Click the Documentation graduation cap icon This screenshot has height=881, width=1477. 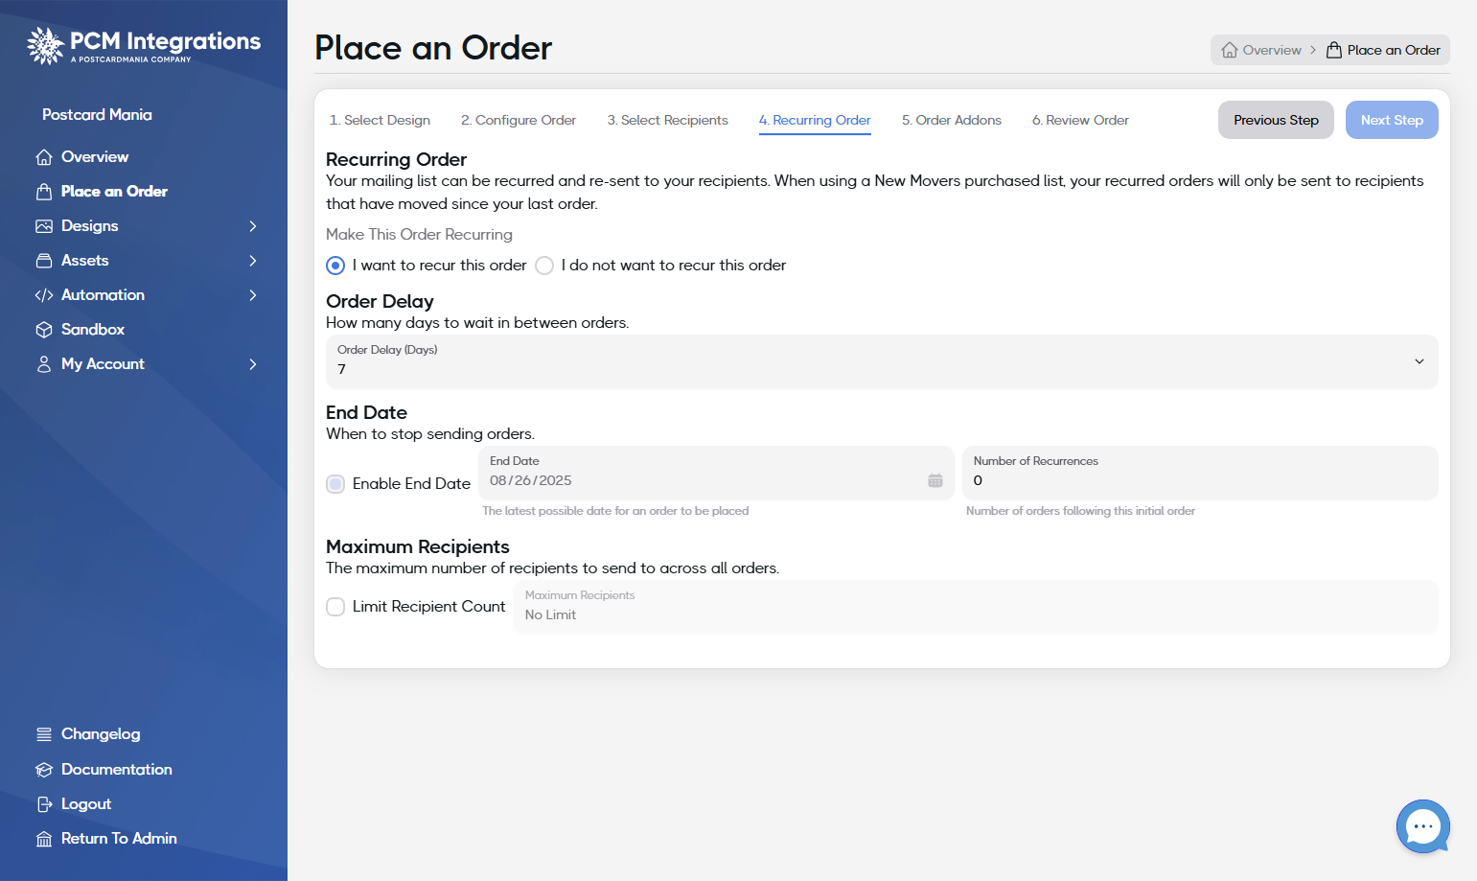coord(44,770)
